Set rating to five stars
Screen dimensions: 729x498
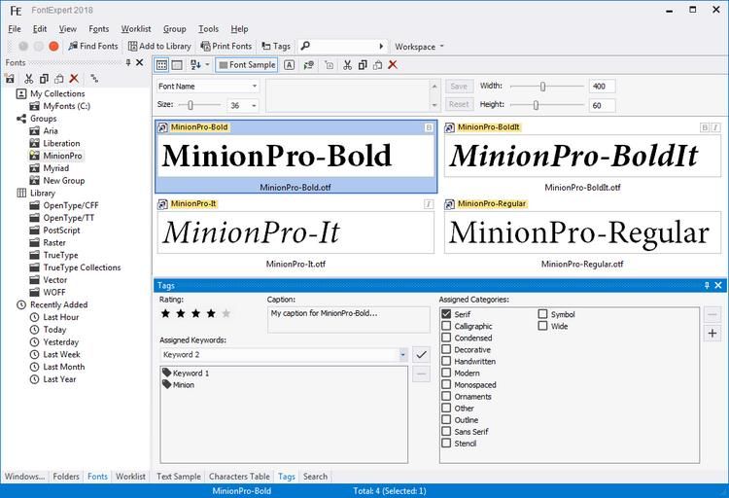226,313
